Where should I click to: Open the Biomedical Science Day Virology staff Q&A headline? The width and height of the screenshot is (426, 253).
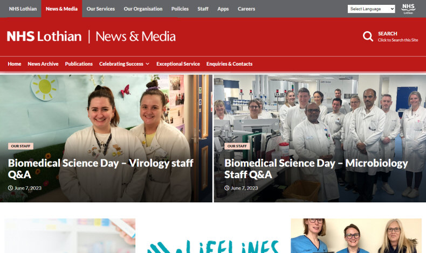(100, 168)
